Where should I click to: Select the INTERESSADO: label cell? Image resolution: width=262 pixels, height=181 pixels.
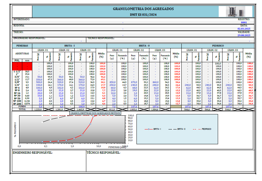(x=22, y=19)
